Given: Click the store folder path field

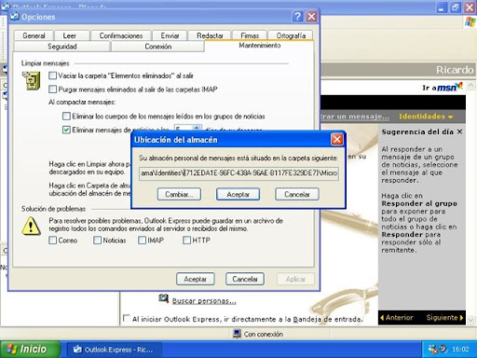Looking at the screenshot, I should [x=238, y=173].
